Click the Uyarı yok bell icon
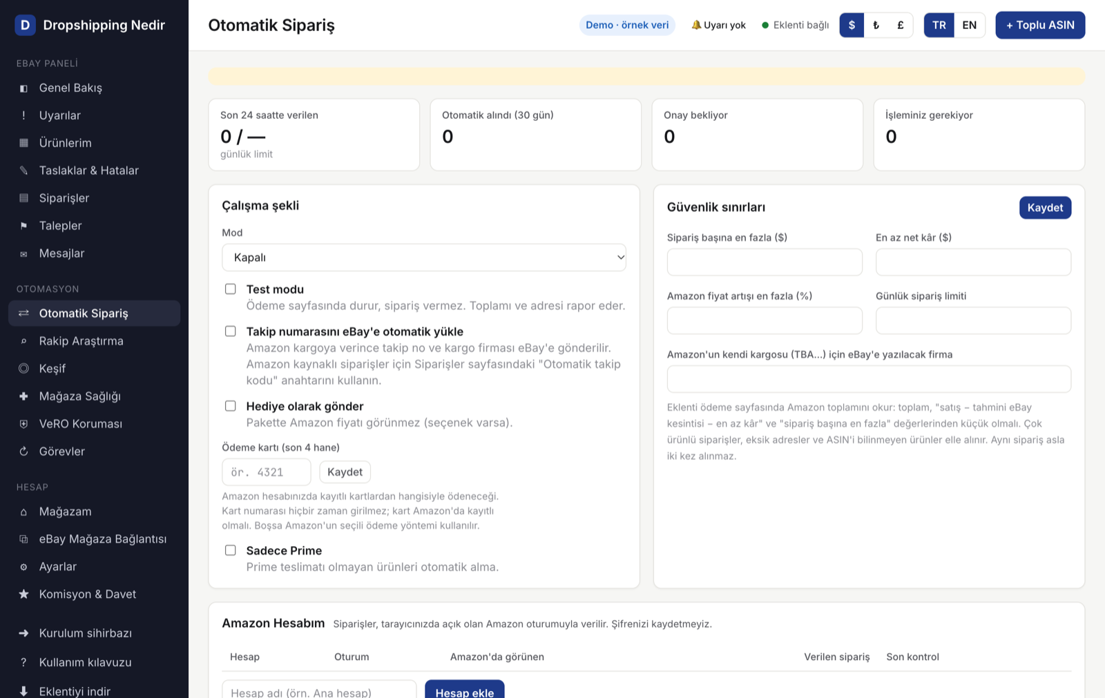 coord(696,25)
